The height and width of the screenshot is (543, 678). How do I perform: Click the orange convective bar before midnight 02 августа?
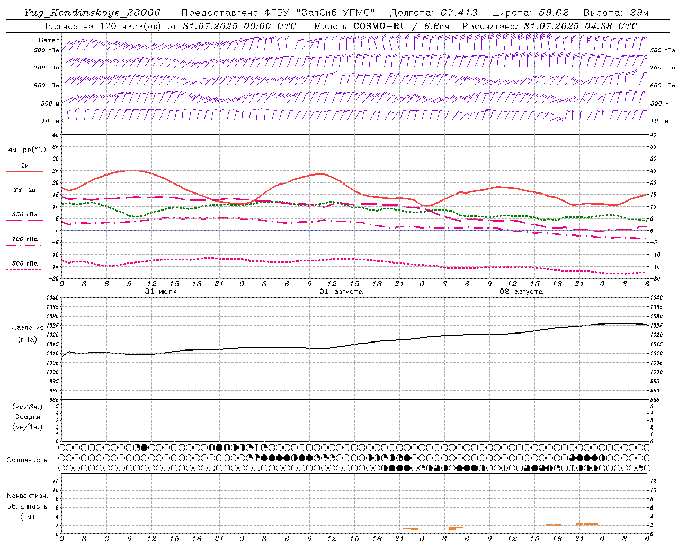[x=411, y=528]
